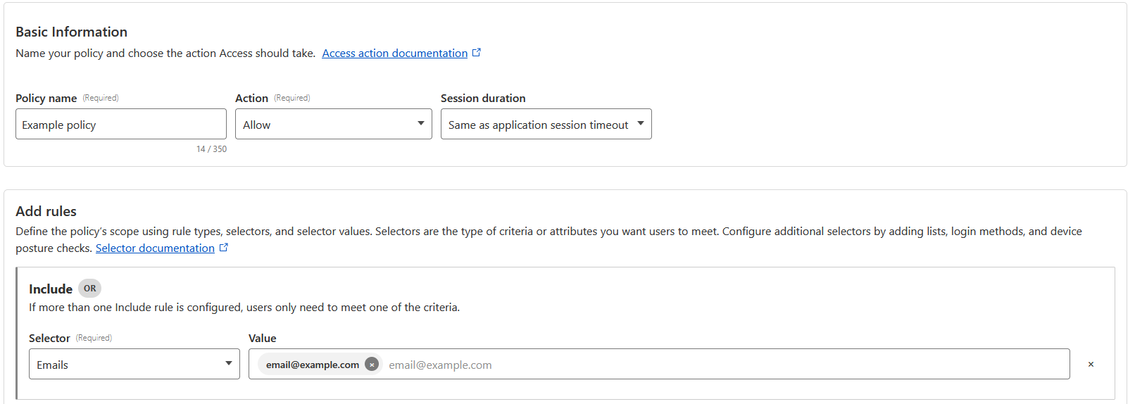Image resolution: width=1135 pixels, height=404 pixels.
Task: Open the Emails selector dropdown
Action: pos(127,365)
